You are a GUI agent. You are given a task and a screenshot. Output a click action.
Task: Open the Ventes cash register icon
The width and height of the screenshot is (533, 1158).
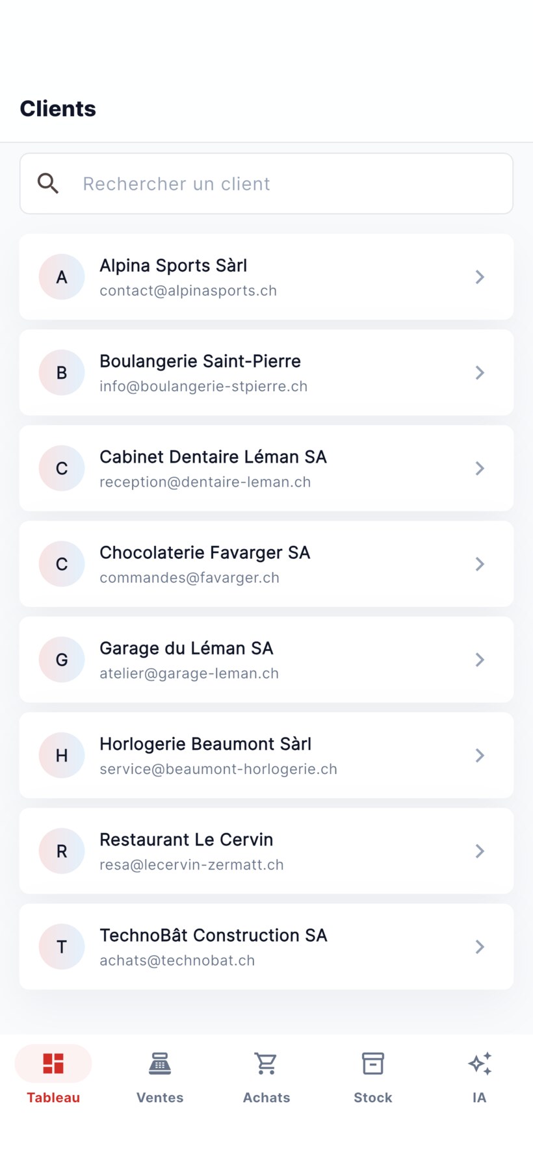click(x=160, y=1064)
